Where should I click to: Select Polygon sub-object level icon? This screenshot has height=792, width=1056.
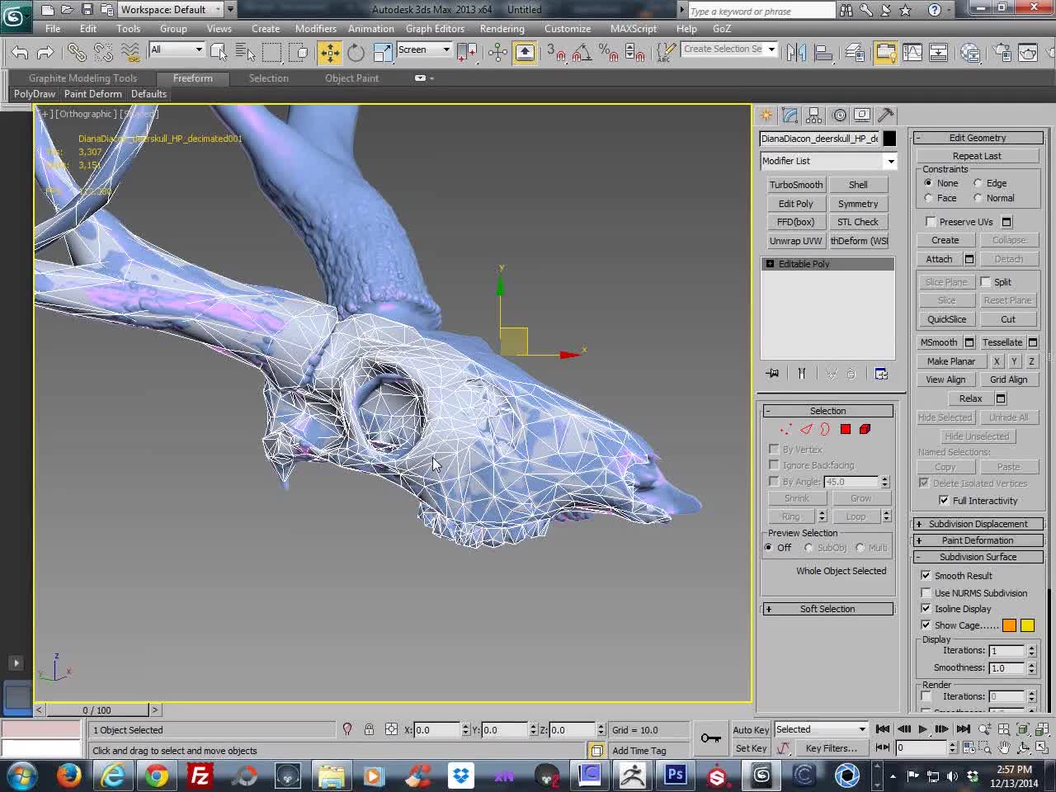[x=846, y=429]
